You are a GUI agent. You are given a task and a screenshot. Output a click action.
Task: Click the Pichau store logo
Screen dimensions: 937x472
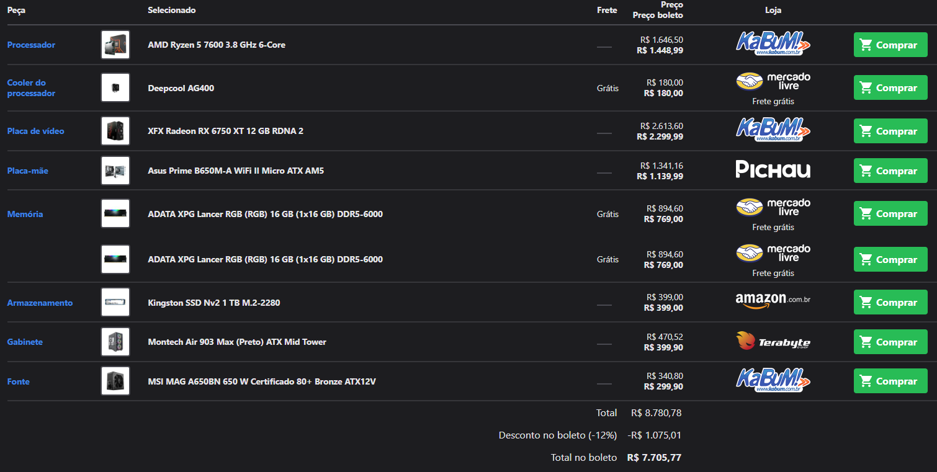click(x=773, y=169)
